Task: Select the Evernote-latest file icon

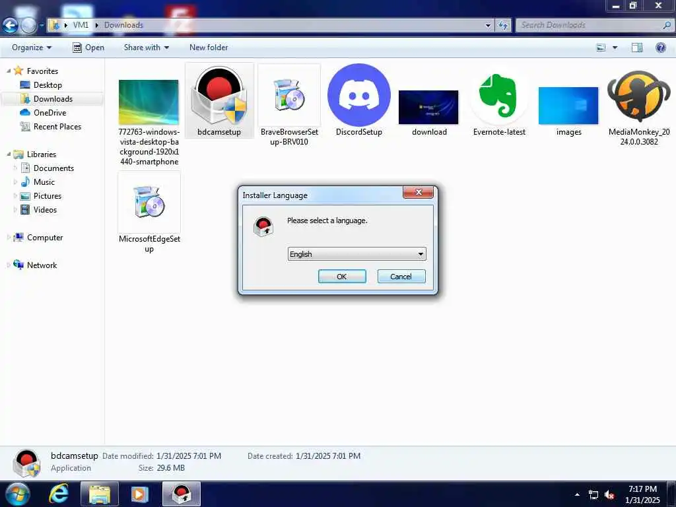Action: click(499, 95)
